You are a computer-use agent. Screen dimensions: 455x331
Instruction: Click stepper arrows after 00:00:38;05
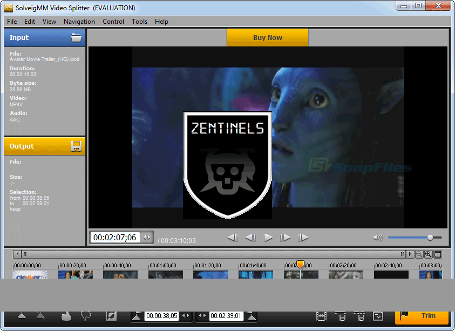186,316
